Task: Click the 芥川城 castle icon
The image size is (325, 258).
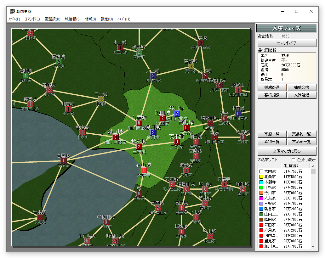Action: click(177, 113)
